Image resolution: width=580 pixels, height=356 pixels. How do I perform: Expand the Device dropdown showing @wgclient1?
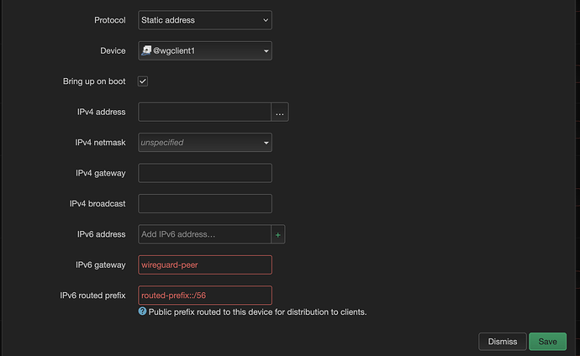point(204,51)
